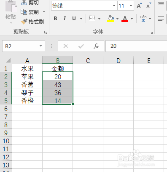The height and width of the screenshot is (172, 167).
Task: Click cell with value 43
Action: [x=58, y=85]
